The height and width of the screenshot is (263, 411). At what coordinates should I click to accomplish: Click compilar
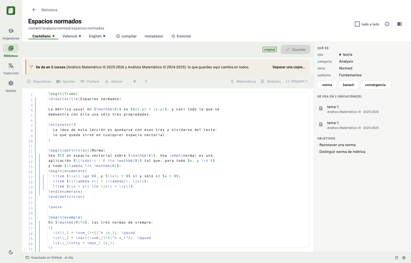[126, 36]
